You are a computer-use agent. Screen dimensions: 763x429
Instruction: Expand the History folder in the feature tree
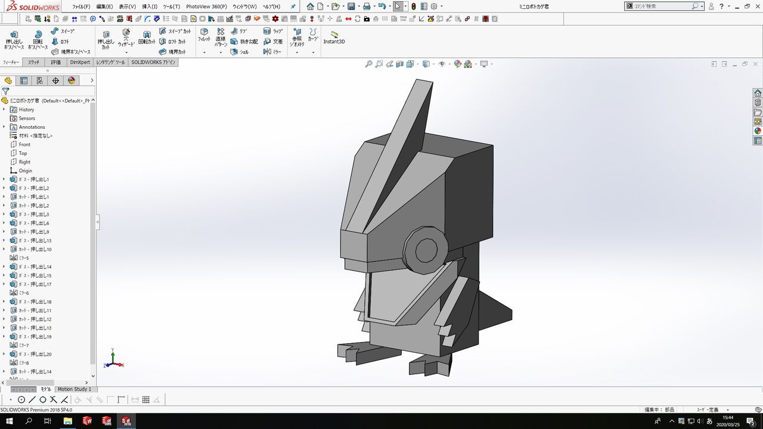tap(4, 110)
